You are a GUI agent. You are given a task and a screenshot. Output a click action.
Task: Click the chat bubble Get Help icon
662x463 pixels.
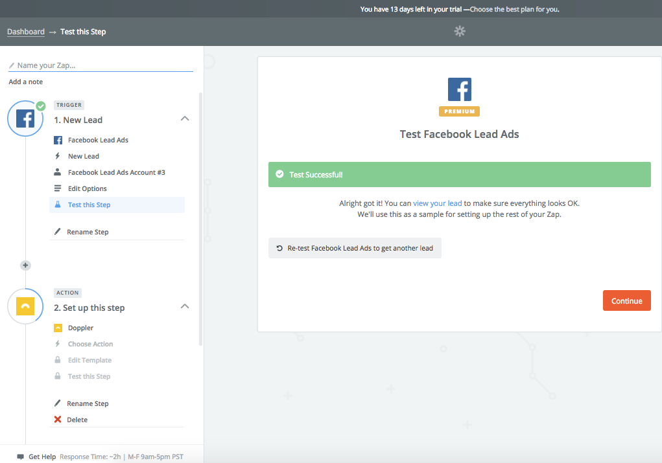(20, 457)
